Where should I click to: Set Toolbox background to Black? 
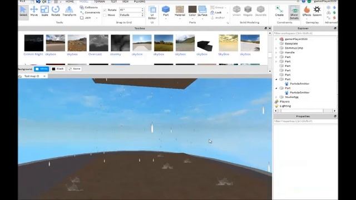(x=58, y=69)
